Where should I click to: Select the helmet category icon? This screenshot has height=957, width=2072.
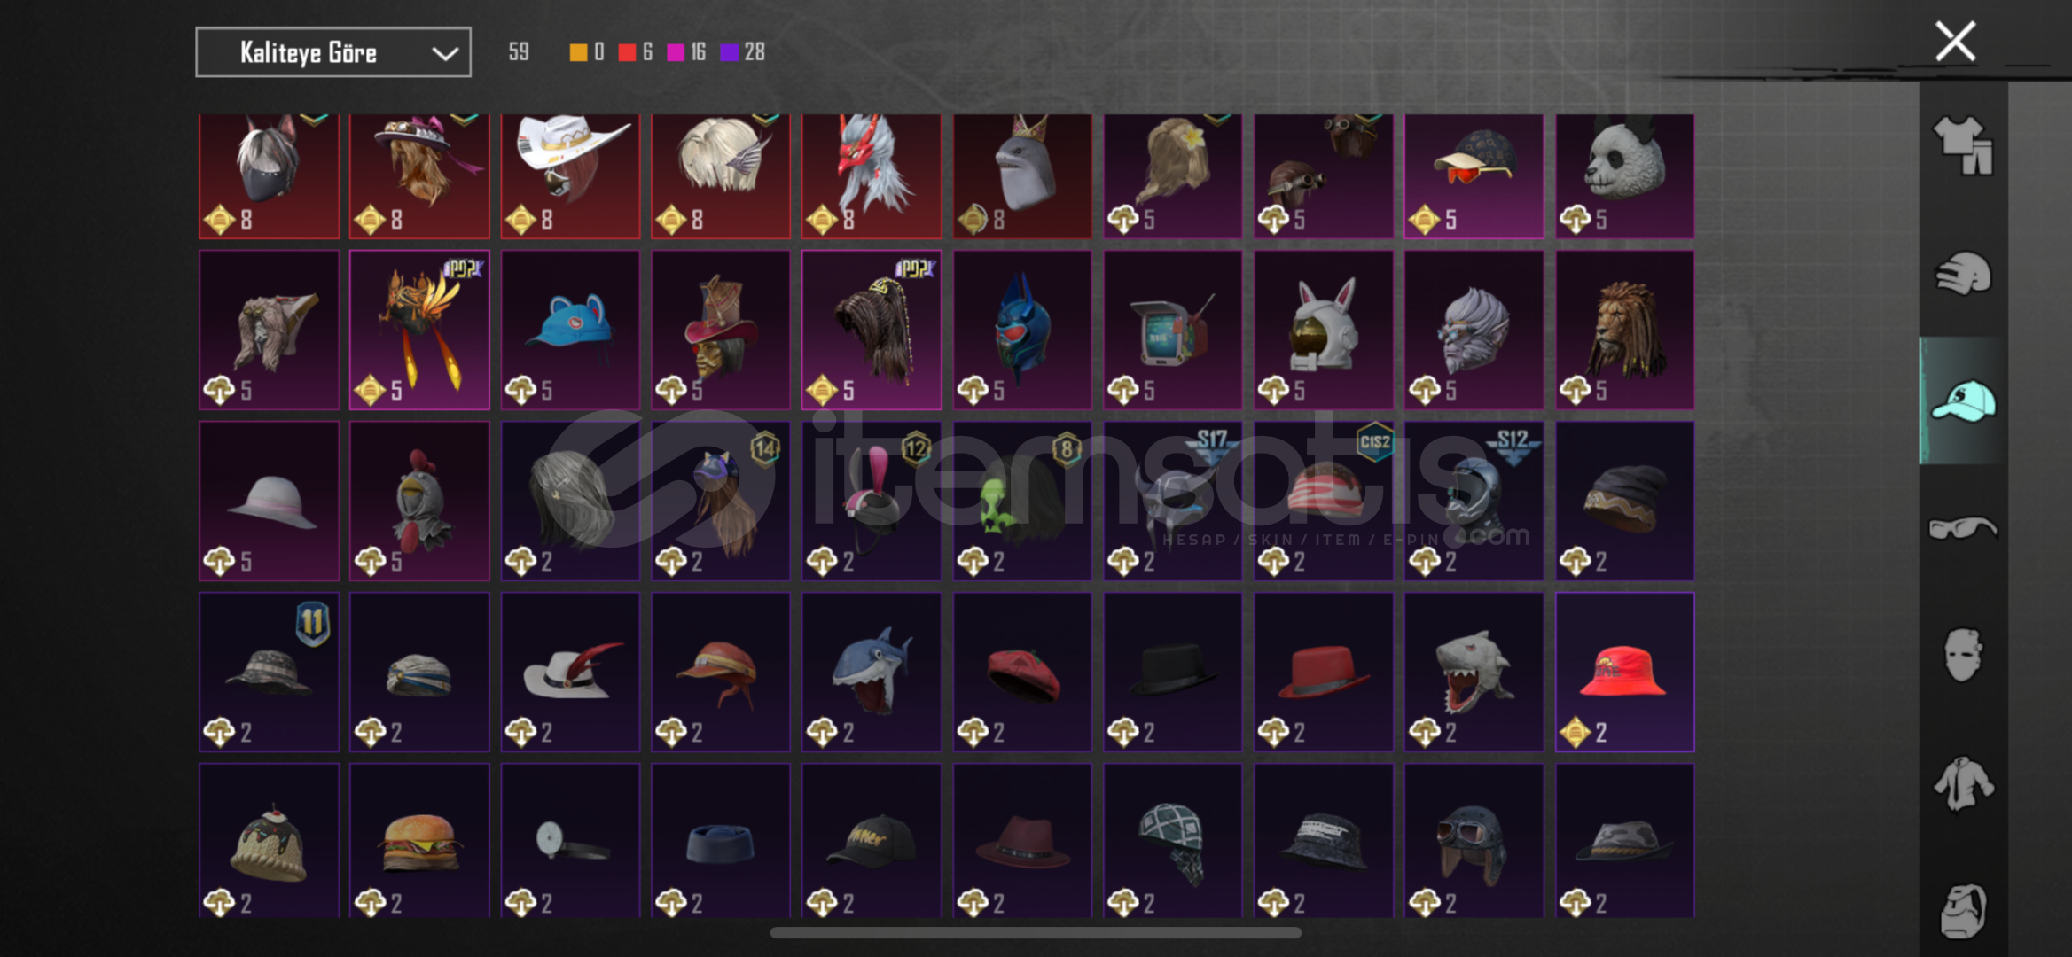coord(1963,273)
